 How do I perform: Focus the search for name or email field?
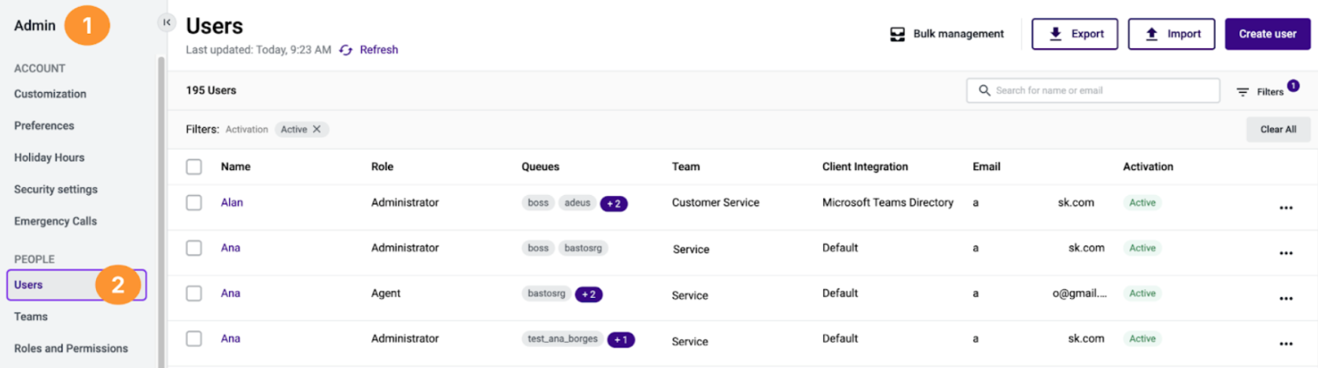(x=1093, y=90)
